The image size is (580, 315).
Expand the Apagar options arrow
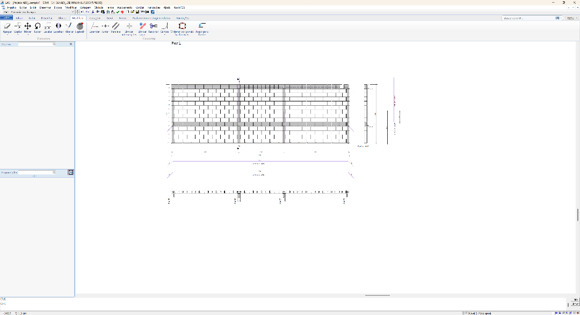pos(7,35)
